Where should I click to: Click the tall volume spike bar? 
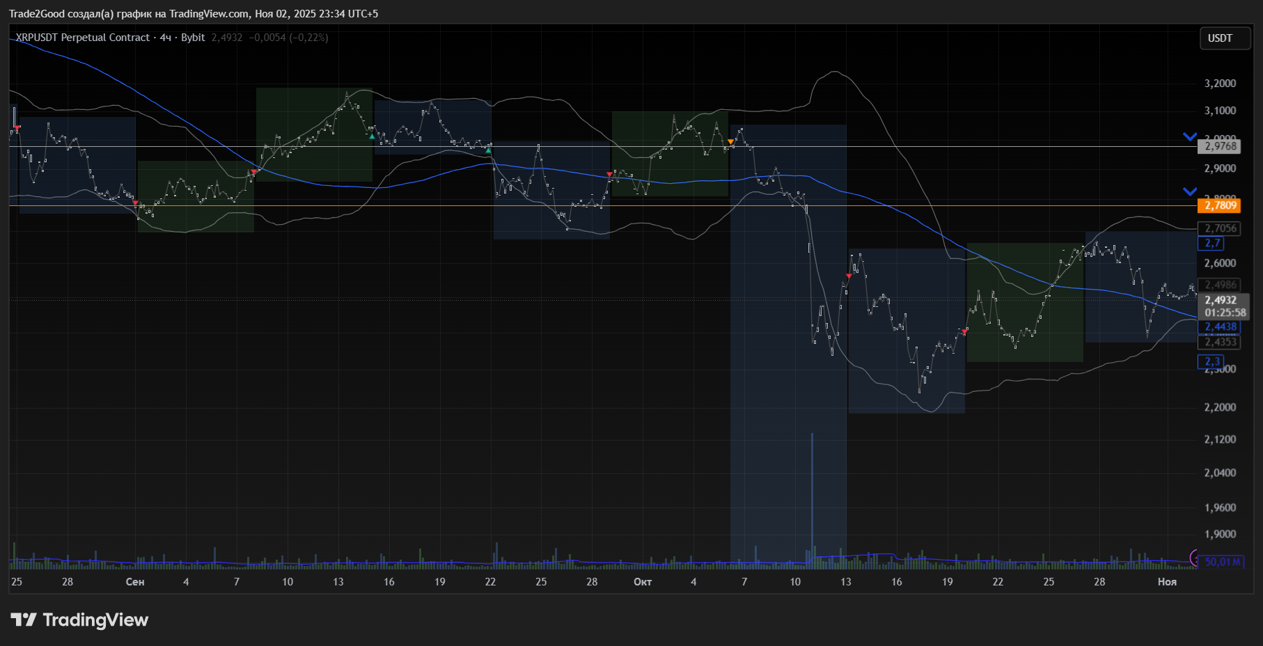tap(812, 494)
